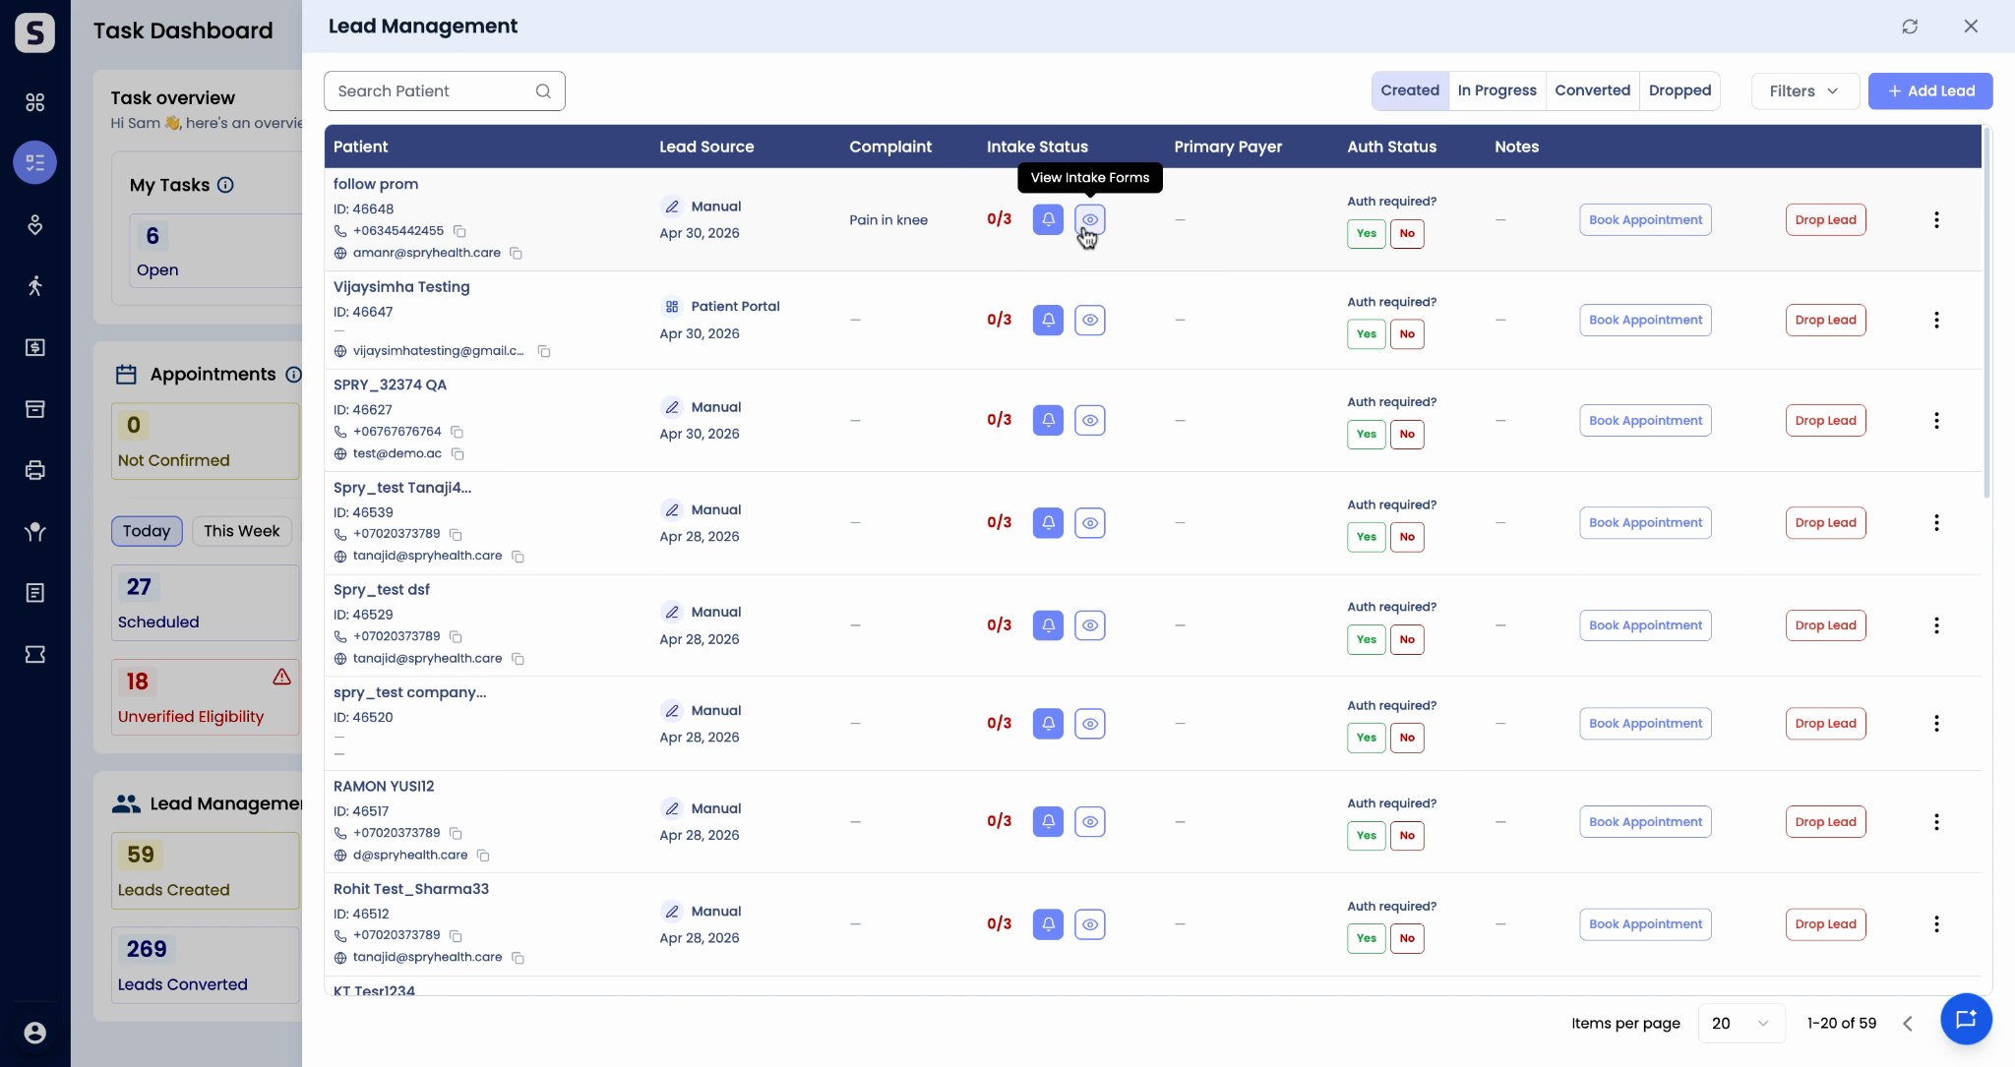Switch to the Converted tab
2015x1067 pixels.
1592,90
